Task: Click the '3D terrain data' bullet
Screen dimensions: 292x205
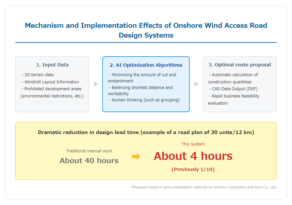Action: coord(38,75)
